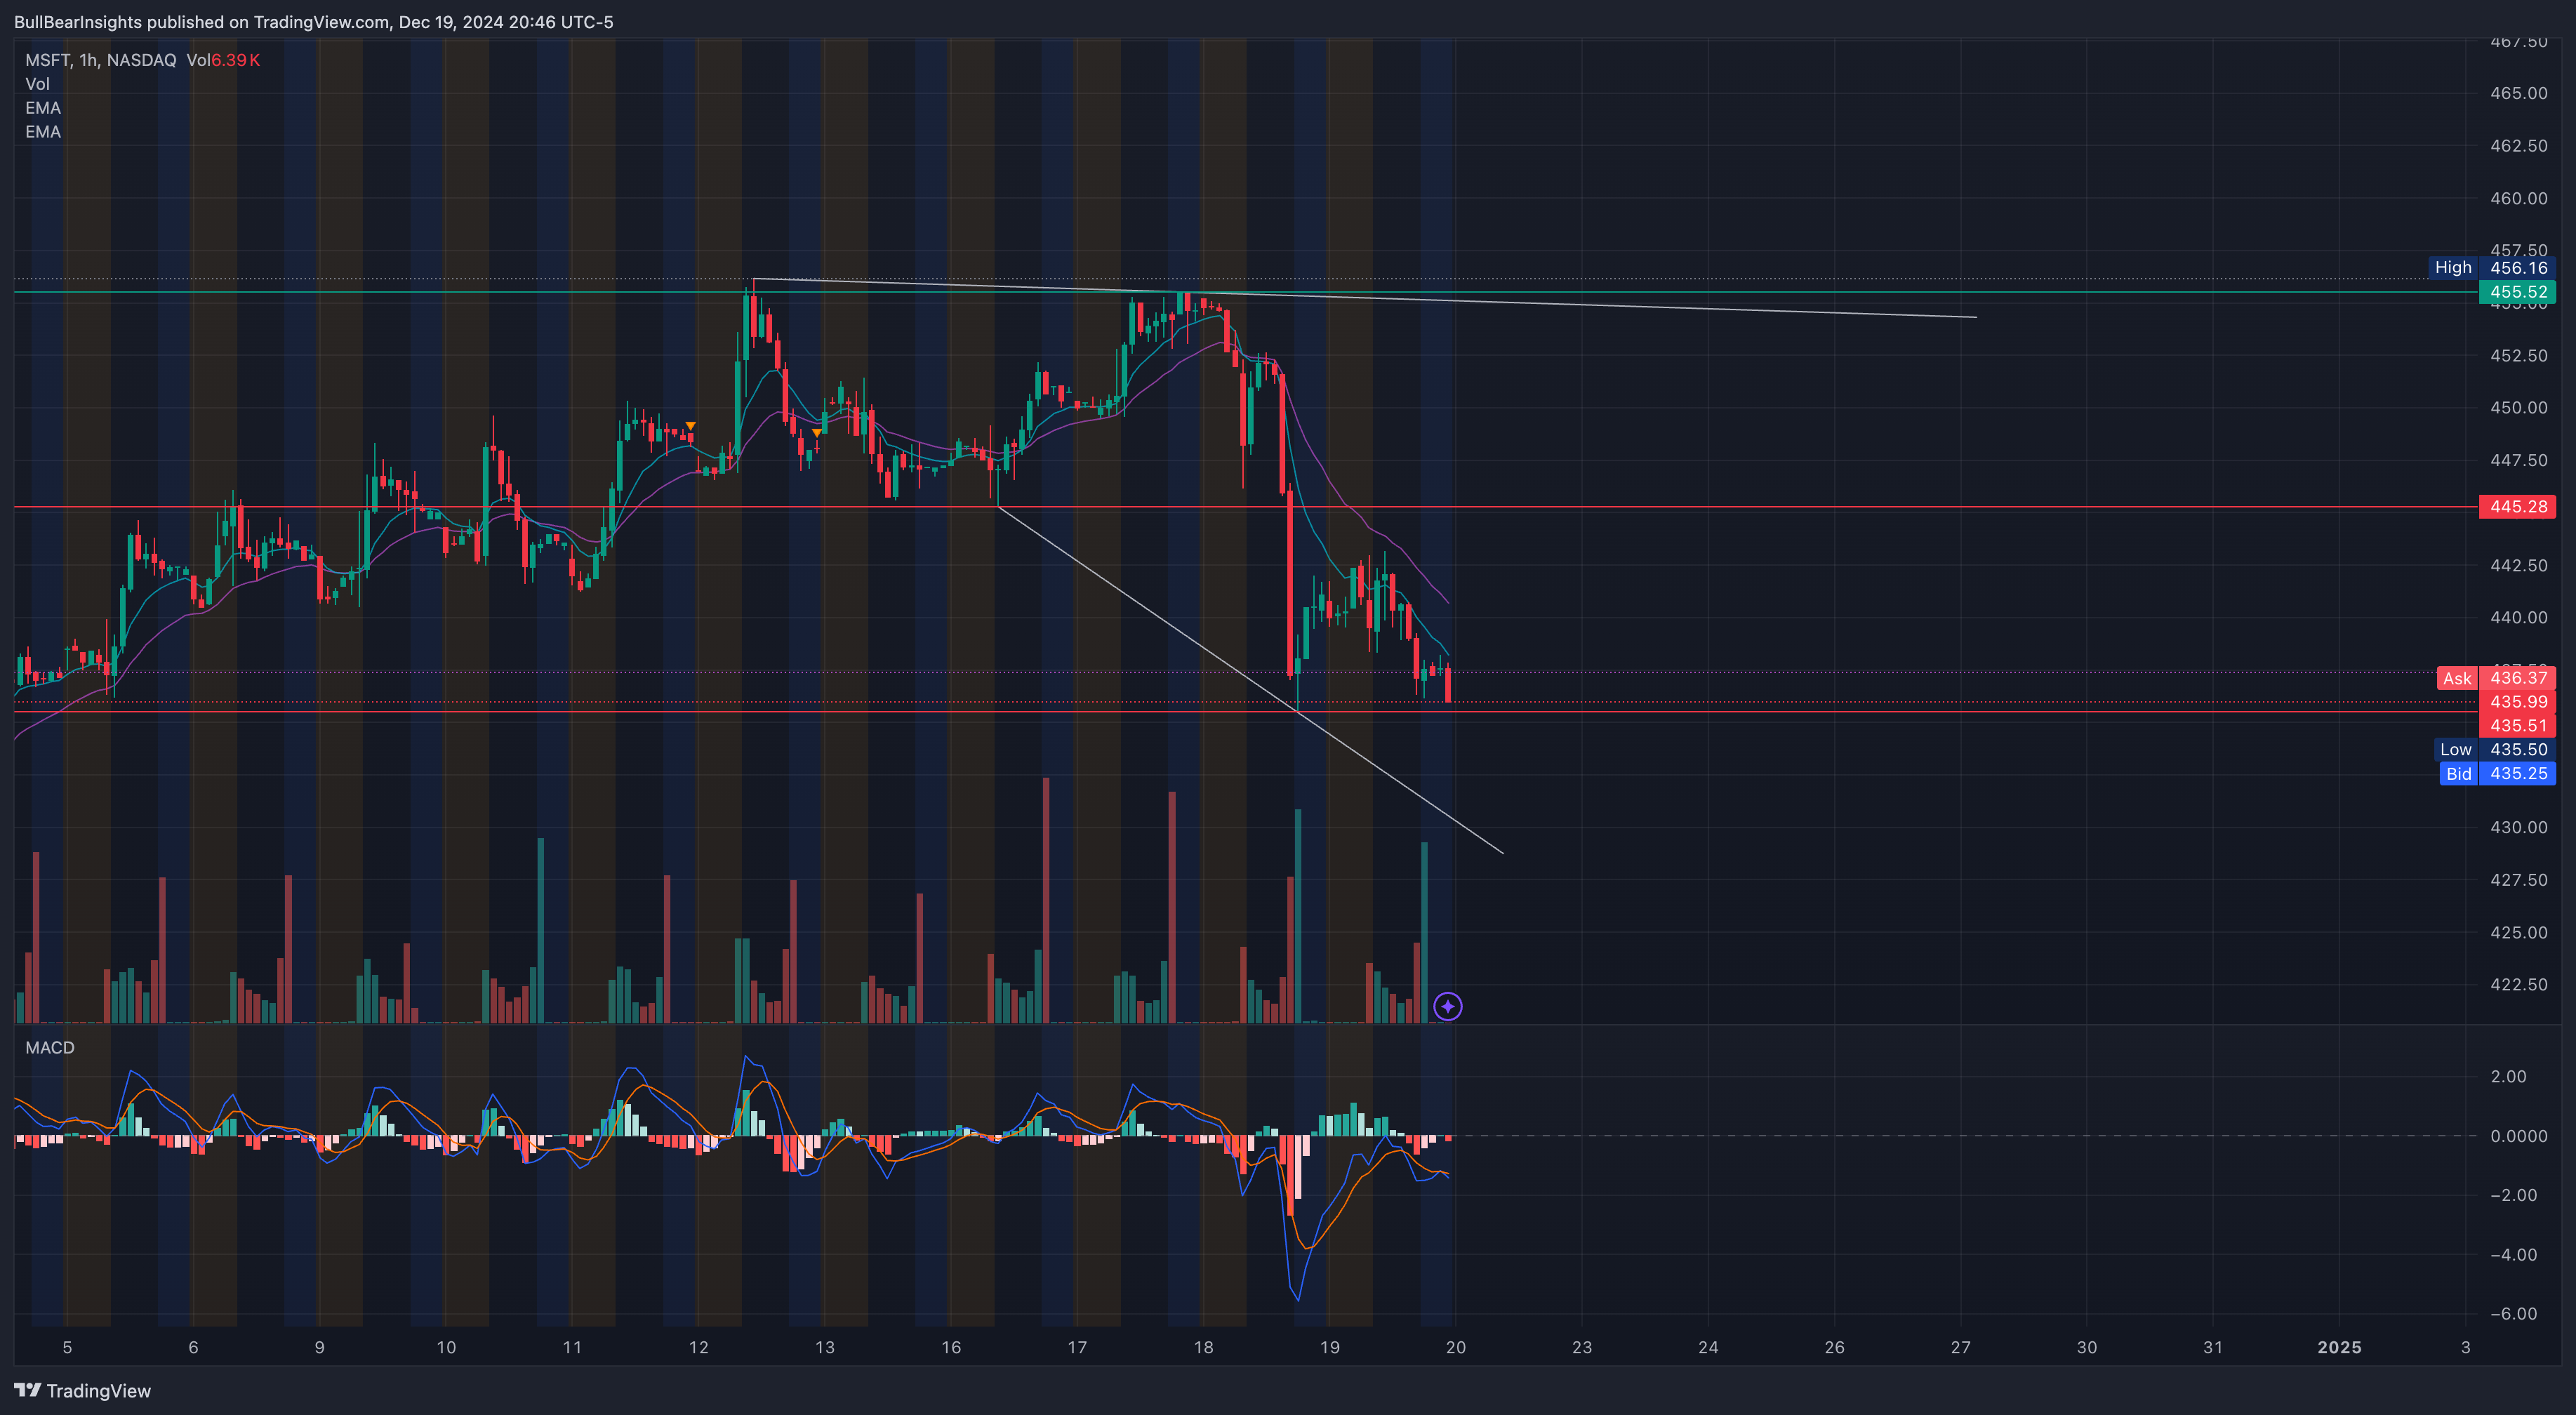Click the 465.00 price axis value
This screenshot has height=1415, width=2576.
tap(2518, 93)
